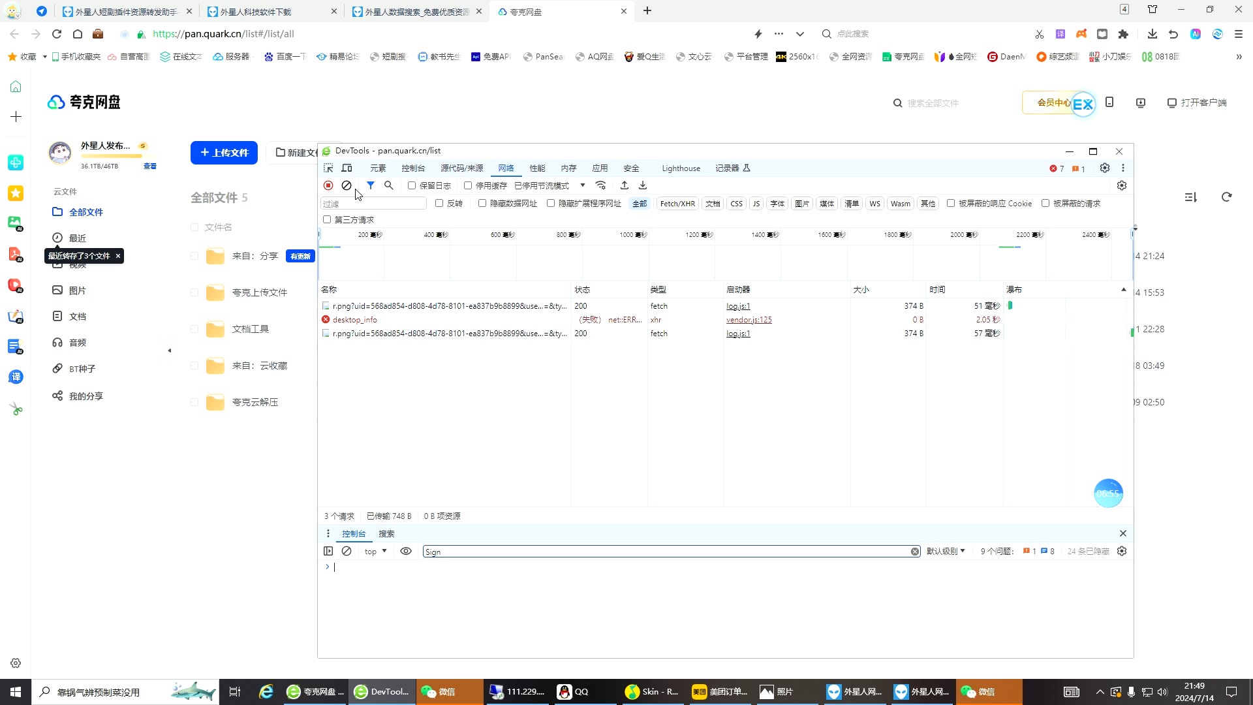Clear the Sign console filter text
1253x705 pixels.
tap(915, 552)
